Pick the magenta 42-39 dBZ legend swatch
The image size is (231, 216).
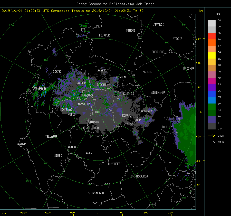pos(211,81)
